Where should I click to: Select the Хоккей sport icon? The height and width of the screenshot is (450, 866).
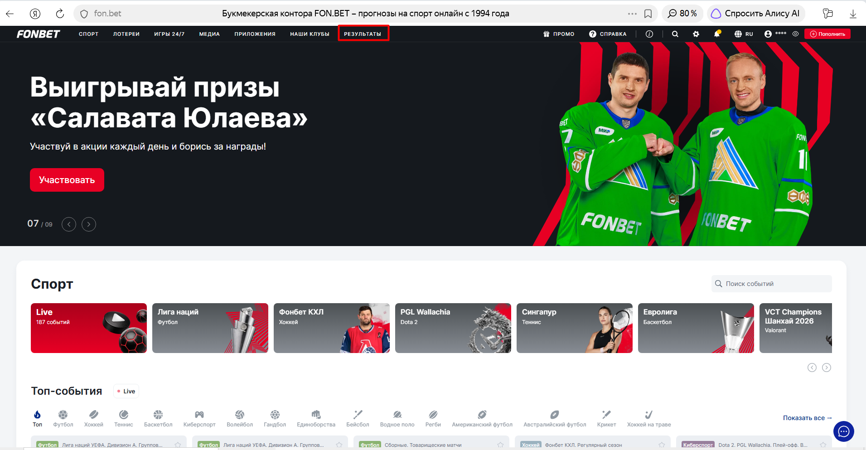(x=94, y=418)
